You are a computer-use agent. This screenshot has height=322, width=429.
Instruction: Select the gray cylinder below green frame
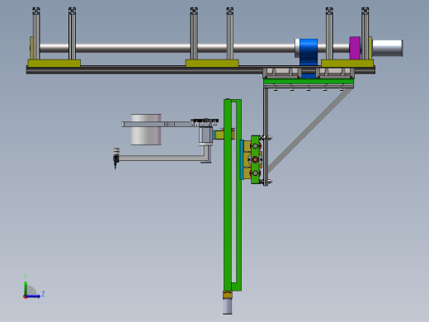pyautogui.click(x=228, y=306)
